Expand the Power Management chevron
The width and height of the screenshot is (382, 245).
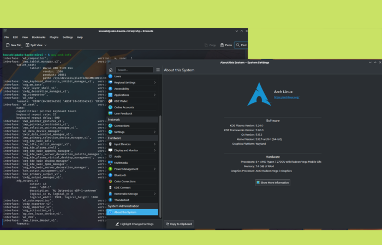pyautogui.click(x=154, y=169)
